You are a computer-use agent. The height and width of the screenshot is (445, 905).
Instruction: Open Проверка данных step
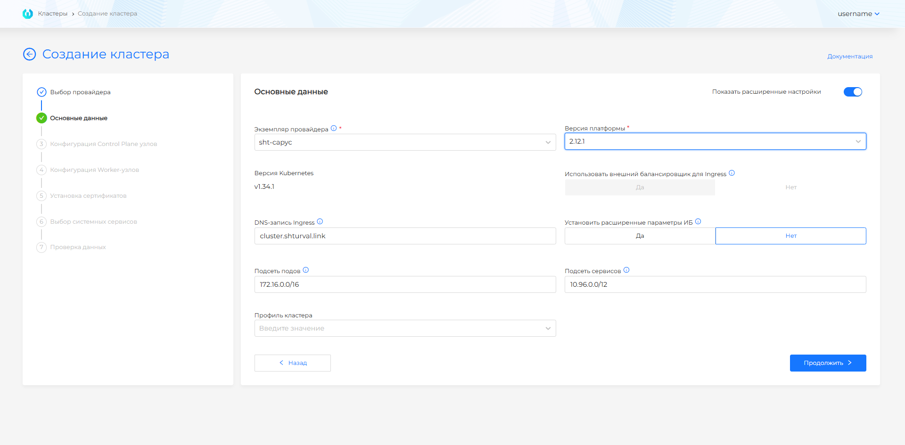78,247
